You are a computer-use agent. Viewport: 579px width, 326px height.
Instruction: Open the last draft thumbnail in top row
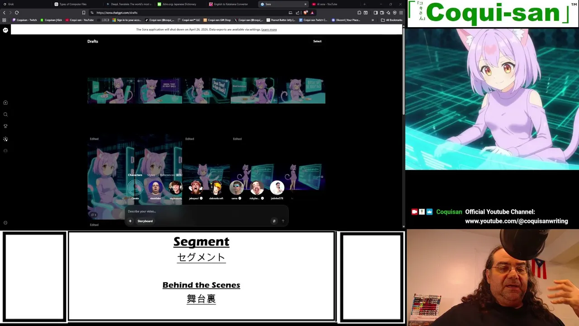coord(302,91)
